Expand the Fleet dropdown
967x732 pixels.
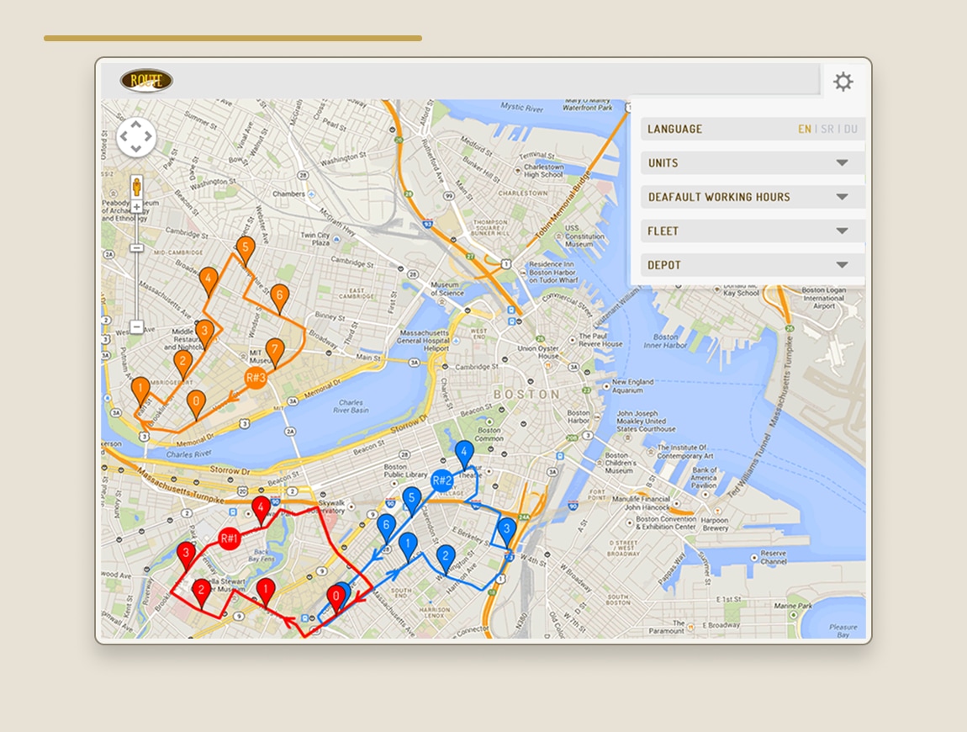(753, 231)
